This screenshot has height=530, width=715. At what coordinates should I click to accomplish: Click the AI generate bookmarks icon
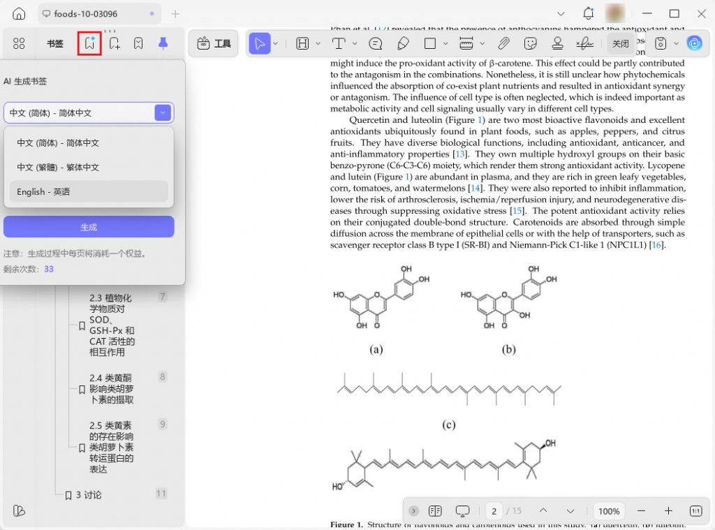(x=89, y=43)
